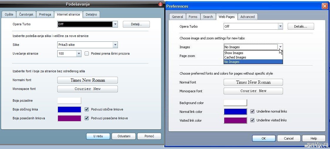This screenshot has width=330, height=149.
Task: Click the Details... button in Preferences
Action: pos(301,26)
